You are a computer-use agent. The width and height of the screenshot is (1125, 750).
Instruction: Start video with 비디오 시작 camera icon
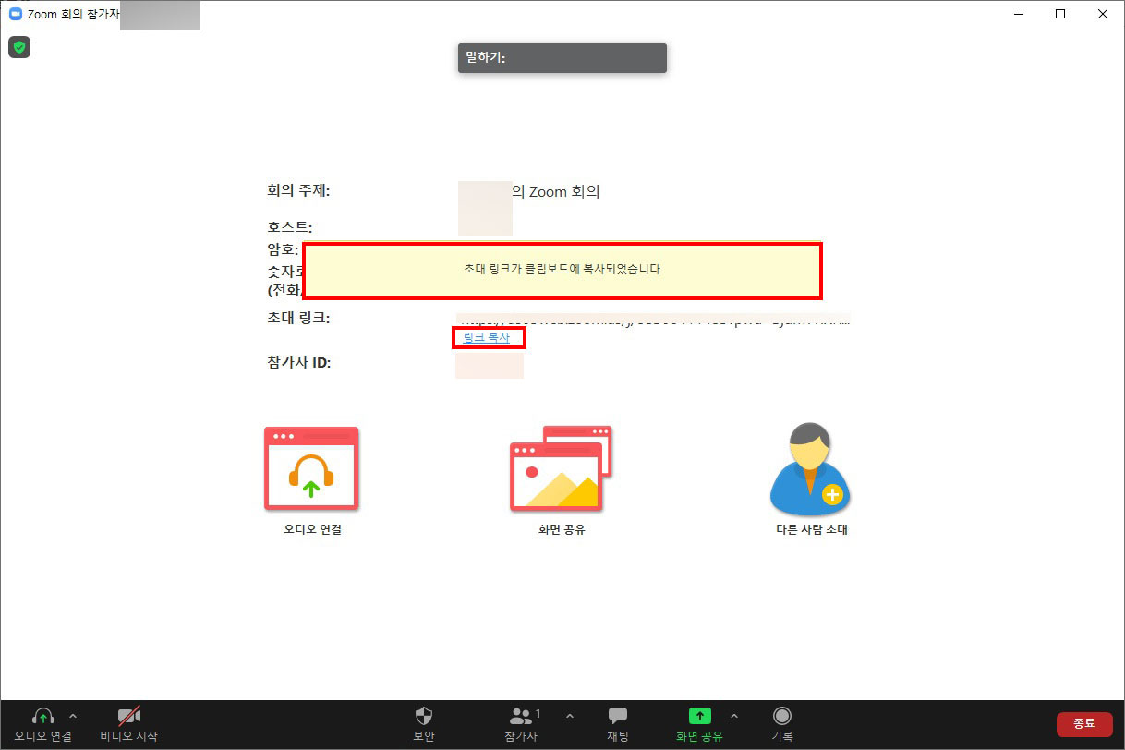[x=129, y=717]
